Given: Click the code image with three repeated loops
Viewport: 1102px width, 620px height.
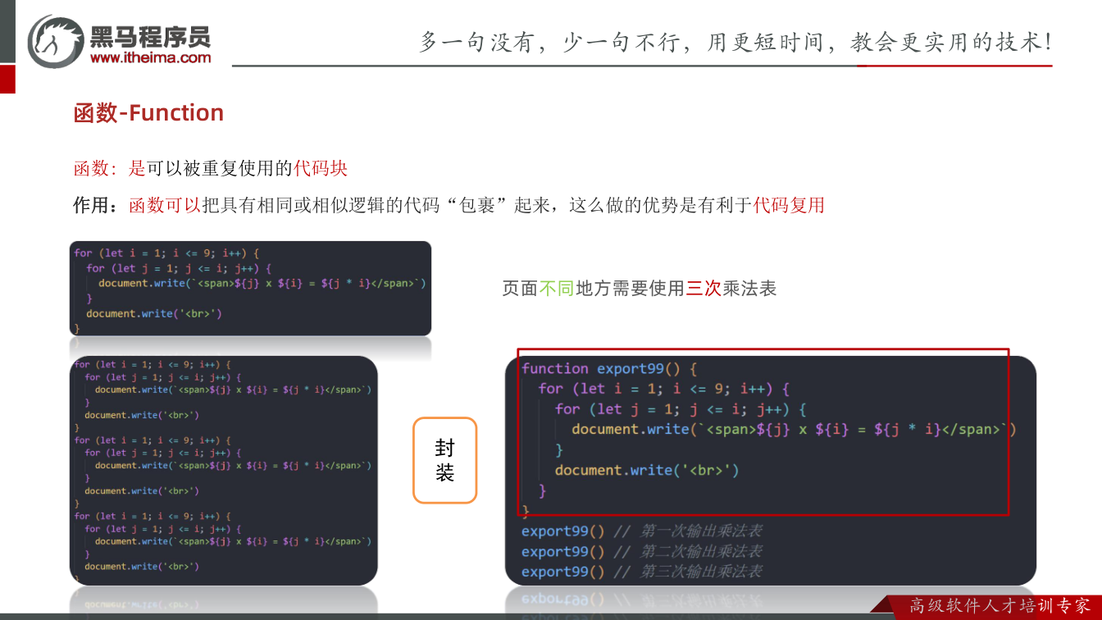Looking at the screenshot, I should click(223, 470).
